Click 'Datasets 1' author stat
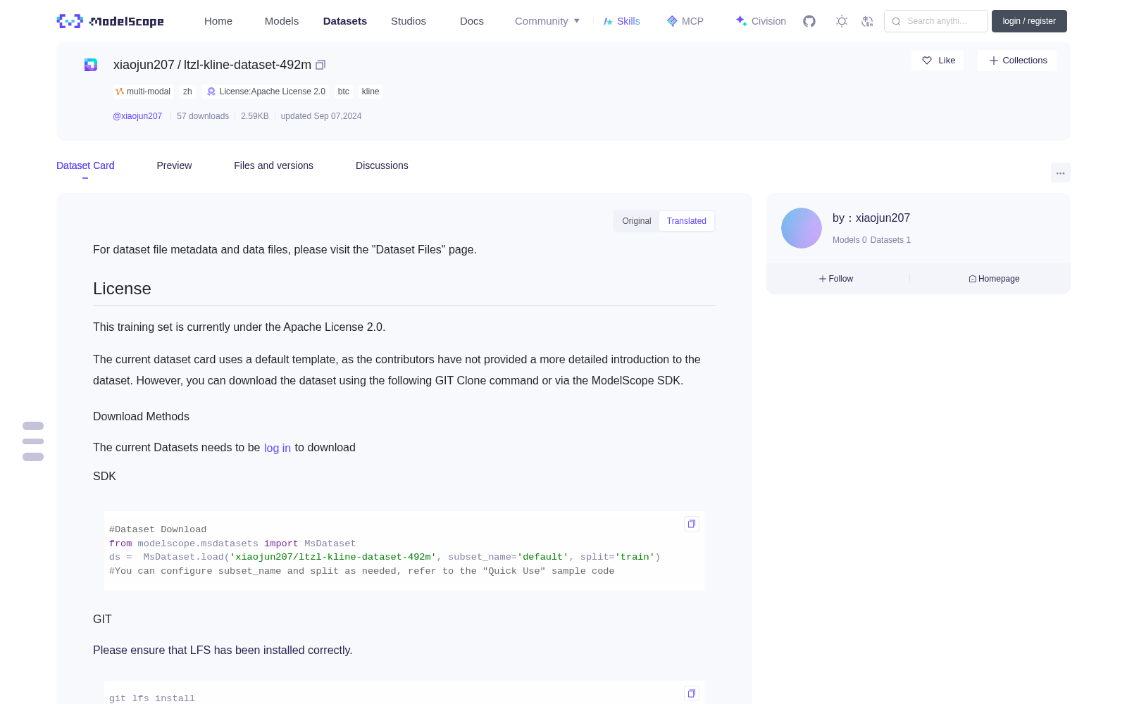The height and width of the screenshot is (704, 1127). (890, 240)
